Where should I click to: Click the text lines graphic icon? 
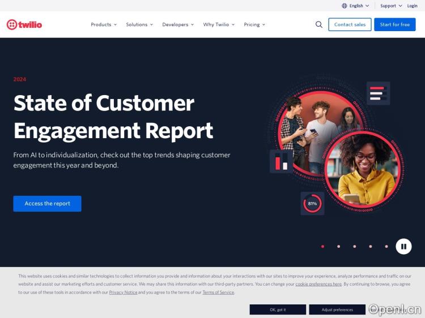pos(378,93)
